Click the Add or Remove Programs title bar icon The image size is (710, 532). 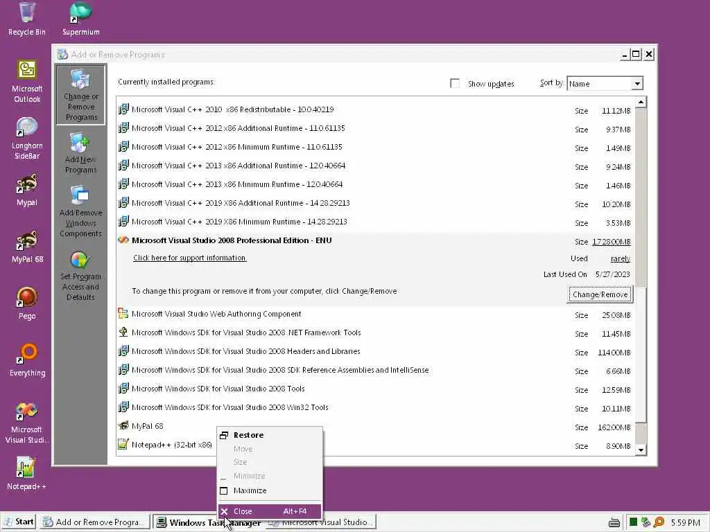point(62,54)
